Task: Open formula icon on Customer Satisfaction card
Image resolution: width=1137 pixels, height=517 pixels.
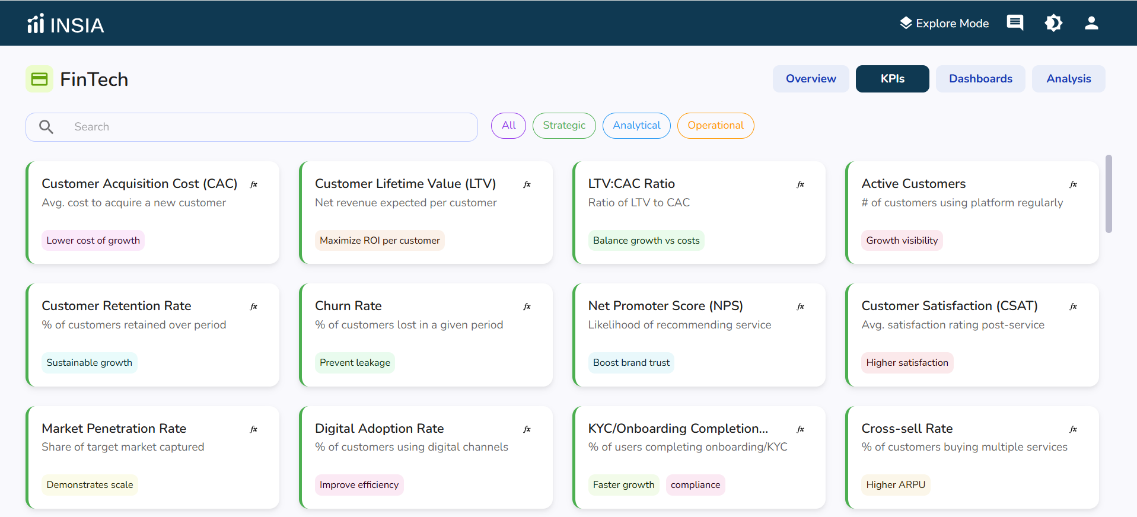Action: pos(1074,307)
